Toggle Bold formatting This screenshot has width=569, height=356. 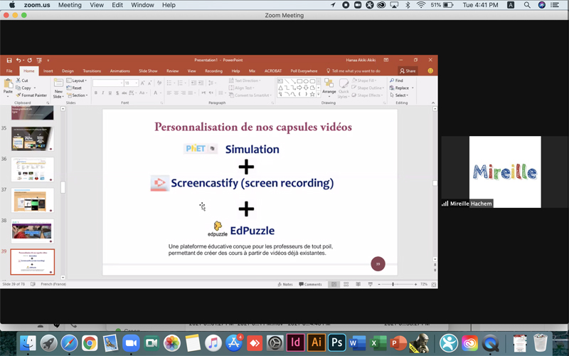click(x=96, y=93)
